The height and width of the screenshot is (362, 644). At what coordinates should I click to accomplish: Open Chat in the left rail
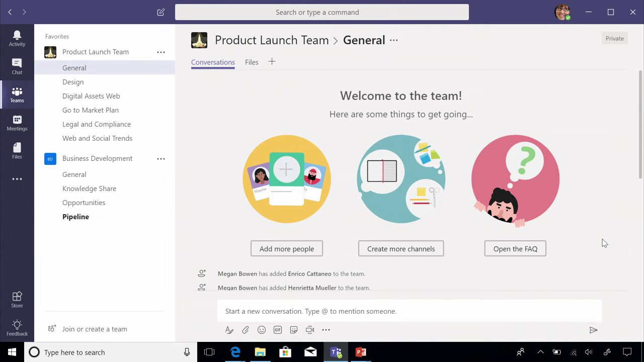tap(17, 66)
